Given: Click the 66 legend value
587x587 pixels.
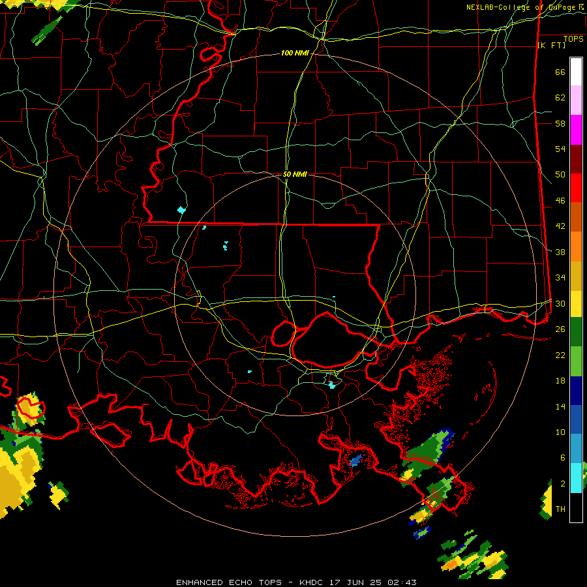Looking at the screenshot, I should [560, 72].
